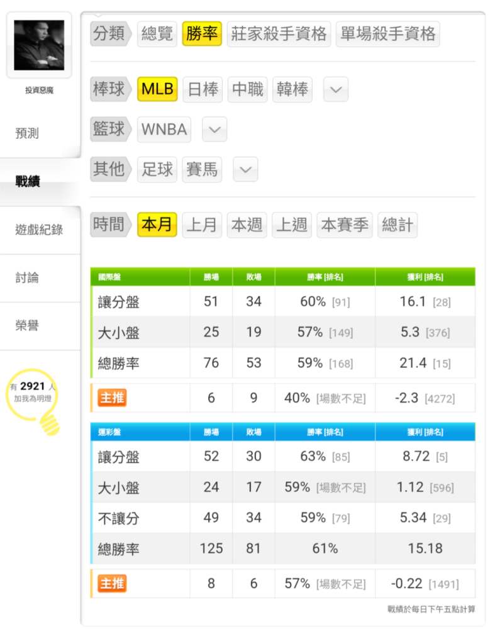The width and height of the screenshot is (500, 629).
Task: Click the lightbulb follow icon
Action: (x=33, y=400)
